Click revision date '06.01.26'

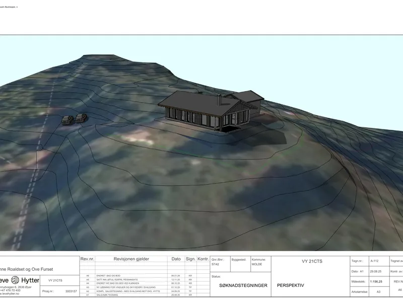pyautogui.click(x=176, y=275)
